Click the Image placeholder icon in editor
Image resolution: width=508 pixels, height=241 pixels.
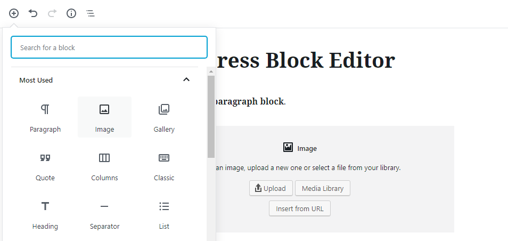tap(288, 147)
